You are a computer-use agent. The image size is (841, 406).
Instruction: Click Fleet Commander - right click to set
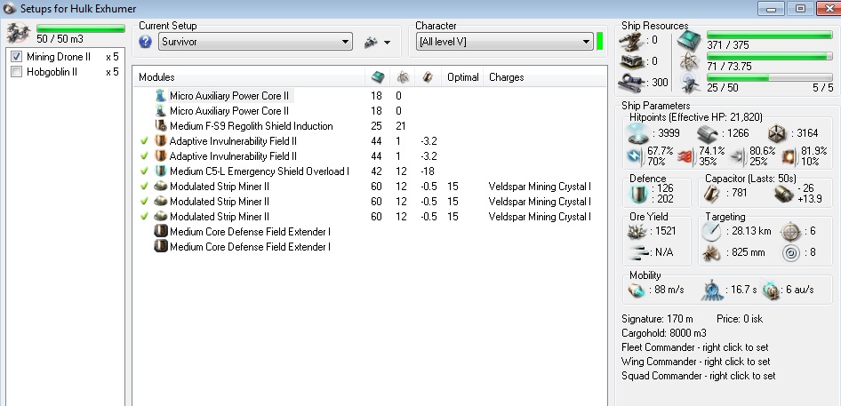coord(694,347)
